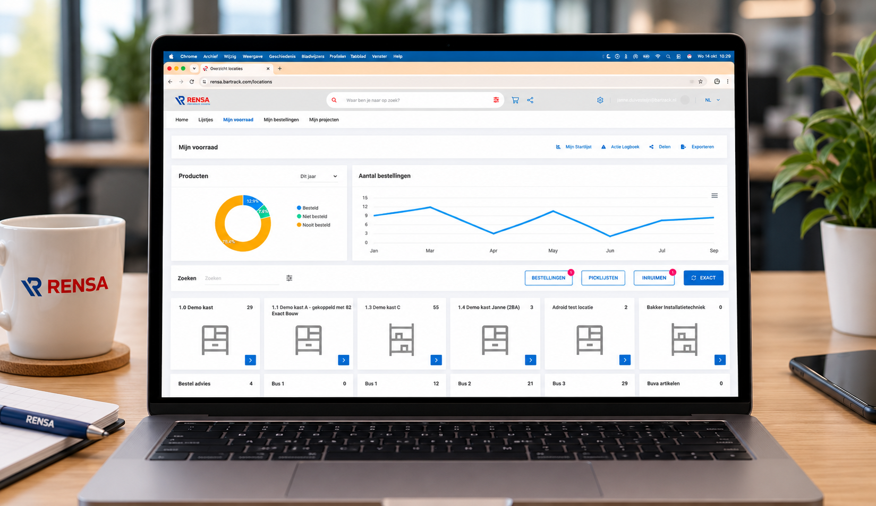Open 1.1 Demo kast A via its arrow
876x506 pixels.
(x=344, y=360)
